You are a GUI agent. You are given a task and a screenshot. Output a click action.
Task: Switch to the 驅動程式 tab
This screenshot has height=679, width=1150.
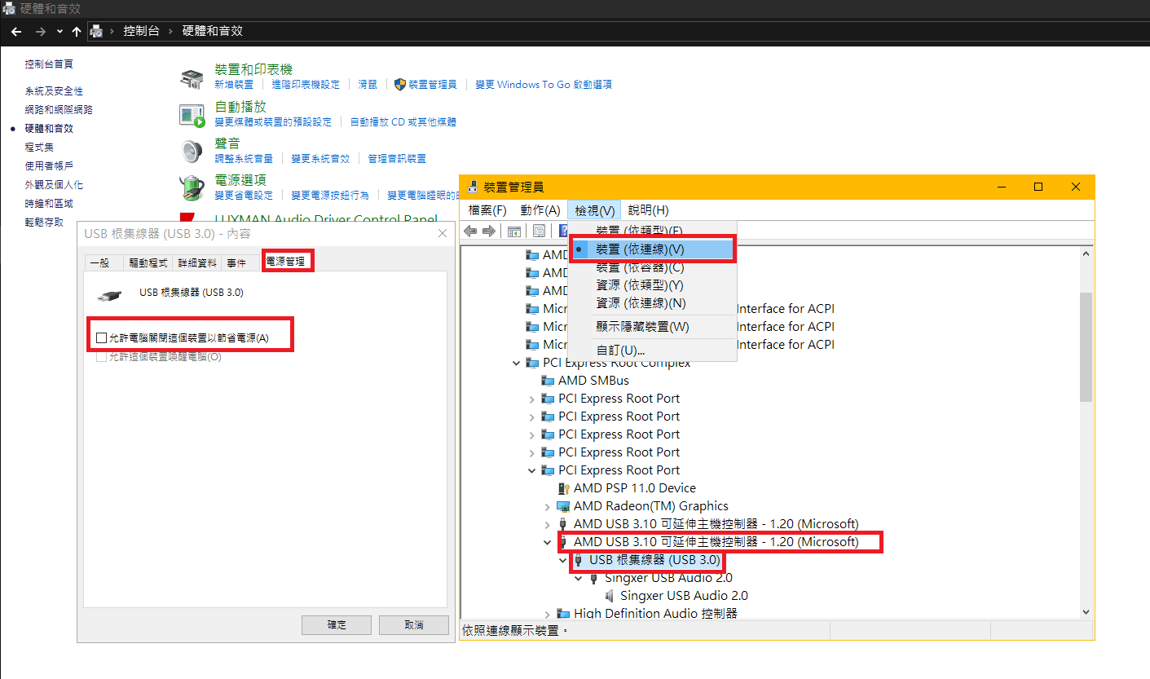tap(148, 262)
